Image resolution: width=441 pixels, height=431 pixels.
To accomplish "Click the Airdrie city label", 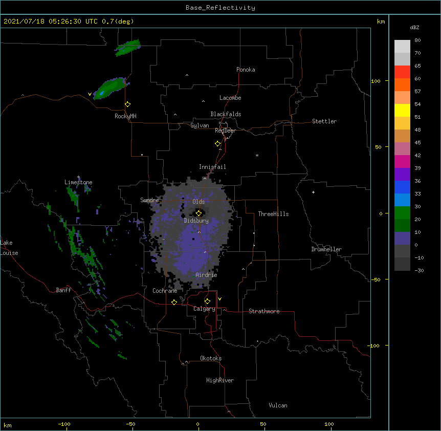I will click(206, 275).
